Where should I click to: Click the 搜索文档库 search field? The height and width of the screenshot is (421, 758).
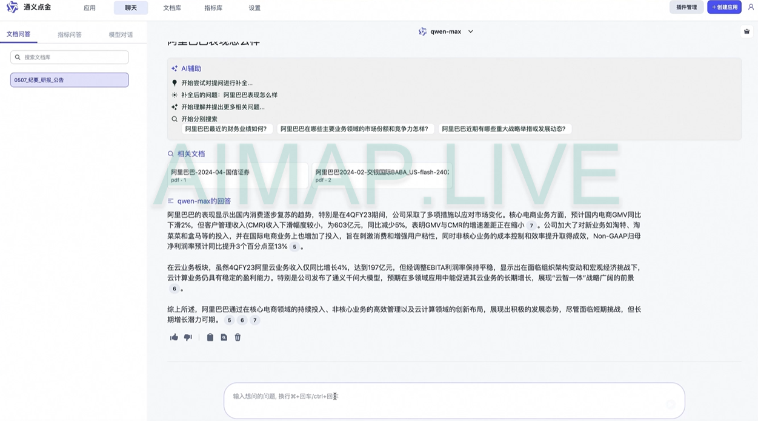(70, 57)
